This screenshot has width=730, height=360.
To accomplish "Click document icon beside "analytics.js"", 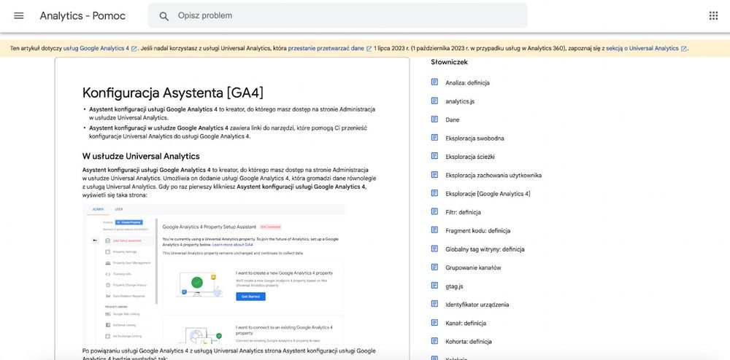I will point(434,101).
